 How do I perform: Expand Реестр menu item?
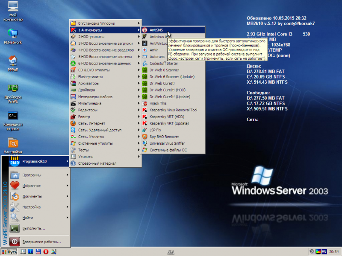click(106, 116)
